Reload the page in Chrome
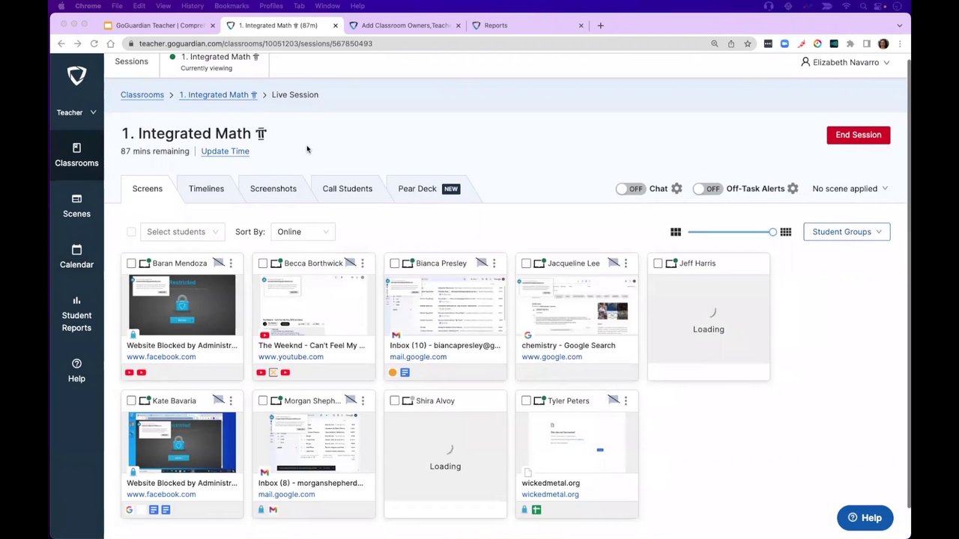 (94, 43)
